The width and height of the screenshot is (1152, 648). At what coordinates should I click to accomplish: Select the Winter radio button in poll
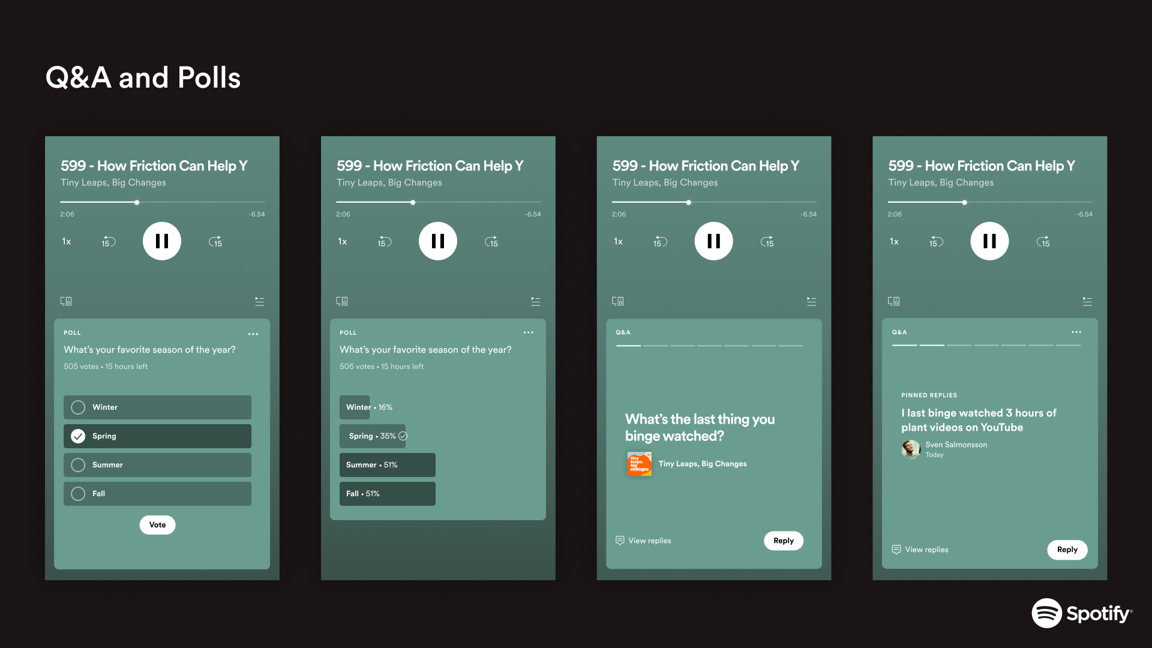point(79,407)
